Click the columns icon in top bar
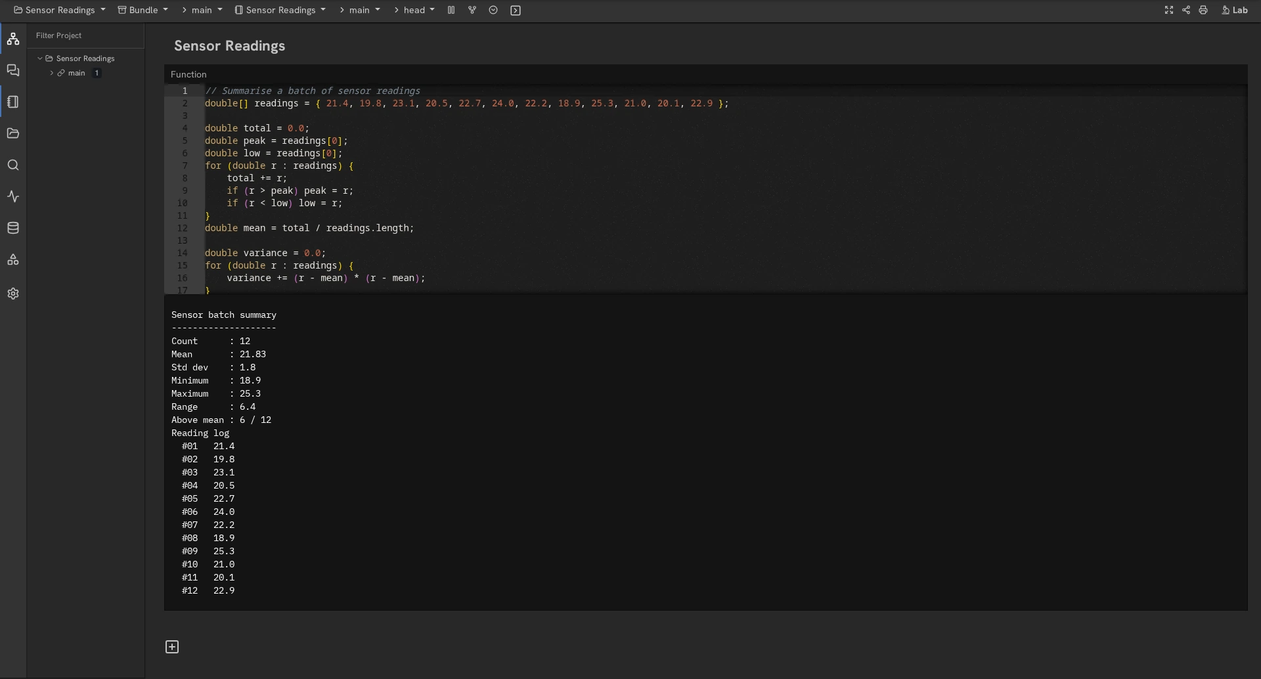 (451, 10)
